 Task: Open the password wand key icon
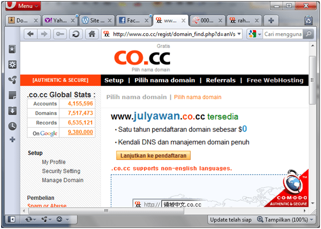click(x=60, y=34)
